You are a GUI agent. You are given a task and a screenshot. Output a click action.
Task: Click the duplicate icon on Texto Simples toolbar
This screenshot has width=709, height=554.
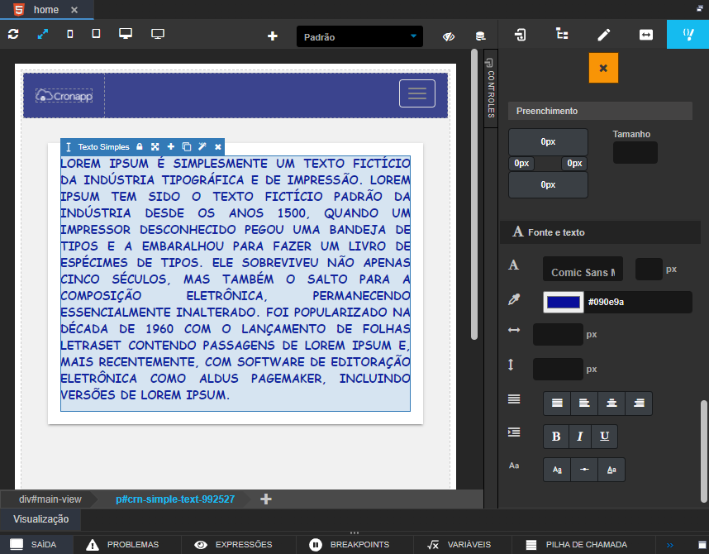(186, 146)
